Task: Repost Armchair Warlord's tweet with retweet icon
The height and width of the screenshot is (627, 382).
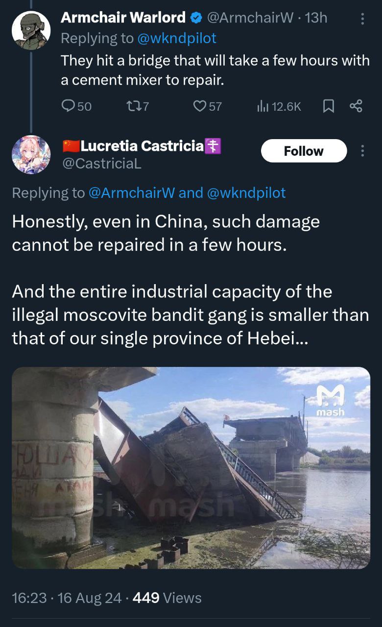Action: 133,106
